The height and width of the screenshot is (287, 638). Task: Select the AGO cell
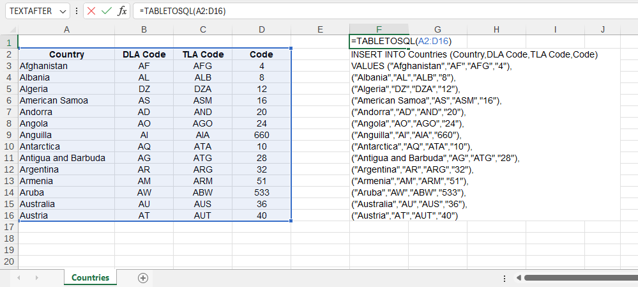203,123
